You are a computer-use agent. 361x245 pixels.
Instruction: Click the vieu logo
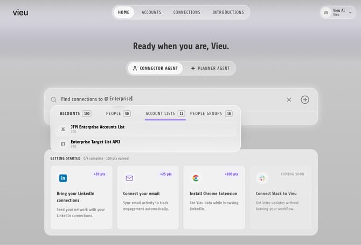pos(20,12)
